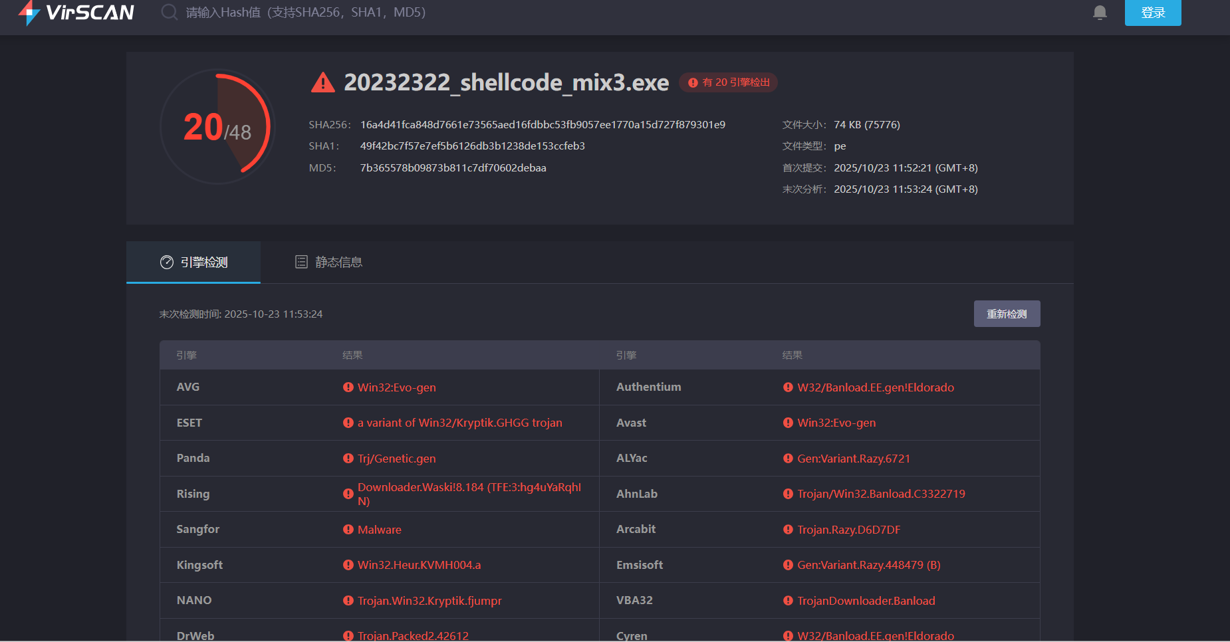Click Authentium result W32/Banload.EE.gen!Eldorado

876,387
